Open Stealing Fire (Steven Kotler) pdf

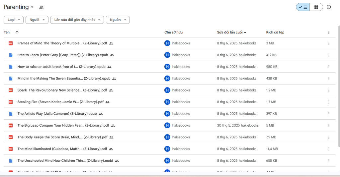pyautogui.click(x=60, y=102)
